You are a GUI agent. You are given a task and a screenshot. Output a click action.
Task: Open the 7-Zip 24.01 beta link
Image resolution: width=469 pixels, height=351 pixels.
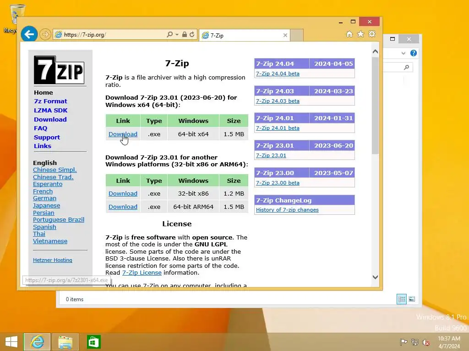(278, 128)
